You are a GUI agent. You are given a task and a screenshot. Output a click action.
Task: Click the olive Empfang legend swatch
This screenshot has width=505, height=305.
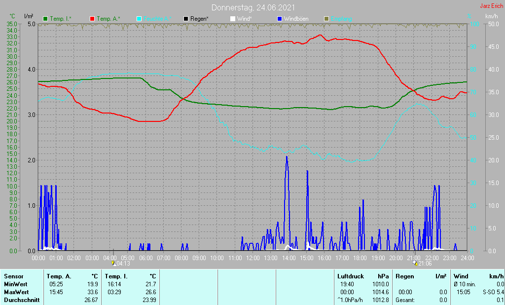coord(326,19)
